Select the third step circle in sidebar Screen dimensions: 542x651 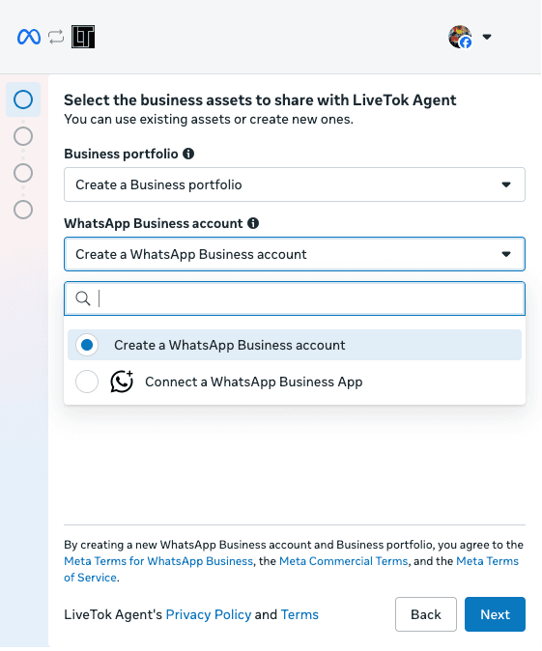pyautogui.click(x=23, y=173)
